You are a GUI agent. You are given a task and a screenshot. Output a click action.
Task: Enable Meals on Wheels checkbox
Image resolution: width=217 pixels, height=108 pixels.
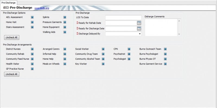(65, 64)
